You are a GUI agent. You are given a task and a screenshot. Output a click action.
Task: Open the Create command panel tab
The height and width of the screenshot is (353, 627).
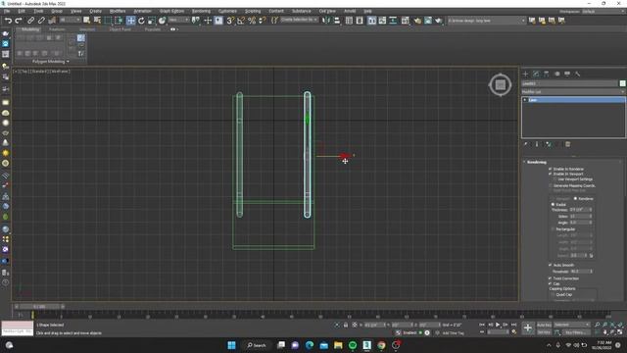tap(525, 75)
